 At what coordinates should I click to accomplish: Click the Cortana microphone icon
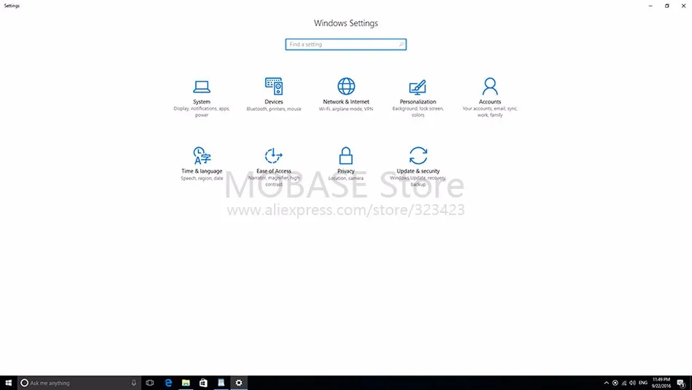coord(134,383)
